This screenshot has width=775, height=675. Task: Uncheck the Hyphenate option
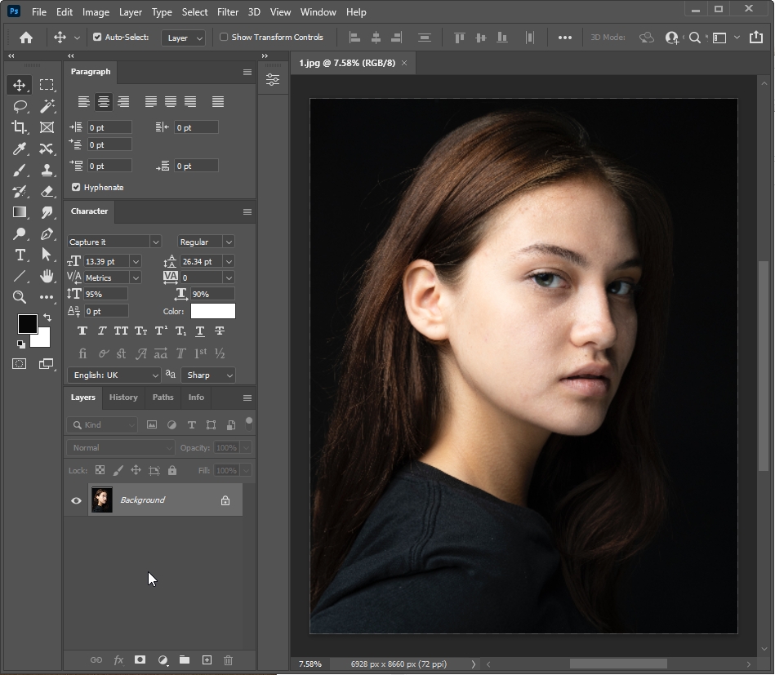tap(76, 187)
